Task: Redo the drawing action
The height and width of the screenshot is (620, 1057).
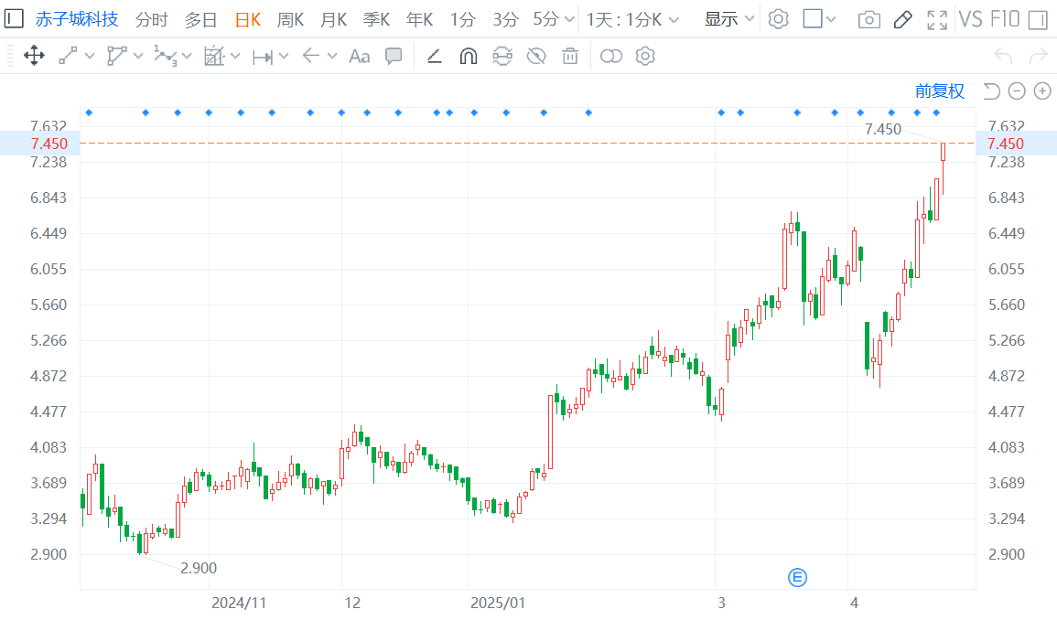Action: click(1038, 56)
